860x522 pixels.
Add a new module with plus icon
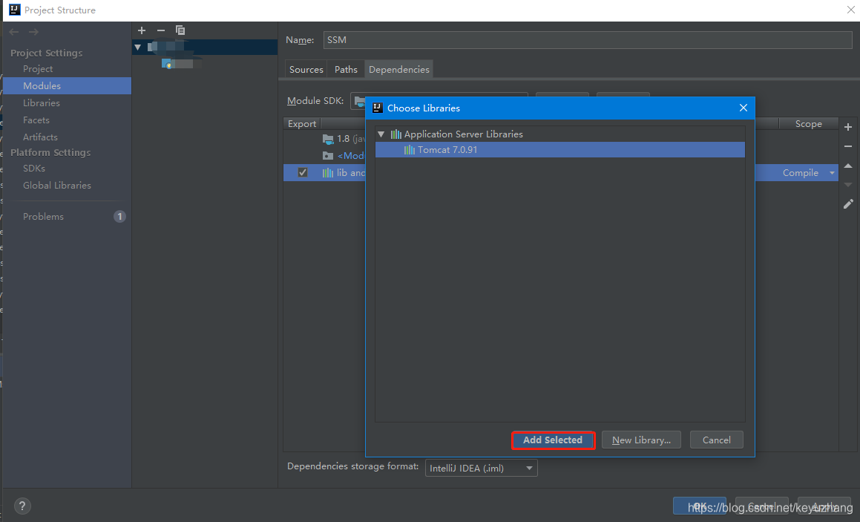coord(142,30)
